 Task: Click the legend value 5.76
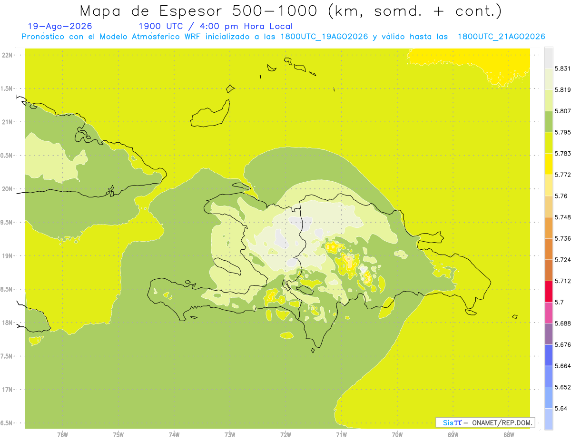point(561,196)
